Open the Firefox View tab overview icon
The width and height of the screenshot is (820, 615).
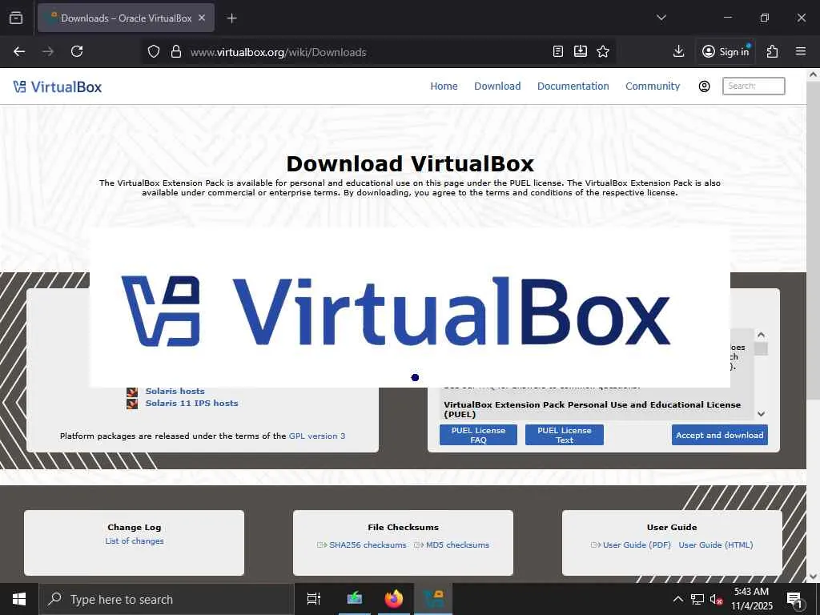16,18
